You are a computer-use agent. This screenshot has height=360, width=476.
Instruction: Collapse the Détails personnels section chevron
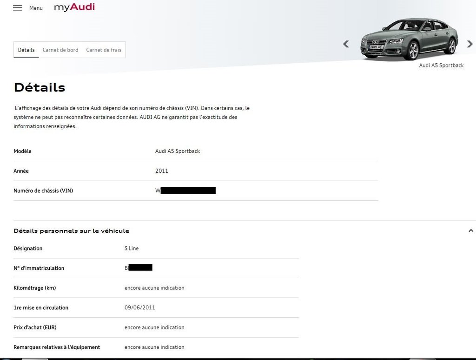click(x=471, y=231)
